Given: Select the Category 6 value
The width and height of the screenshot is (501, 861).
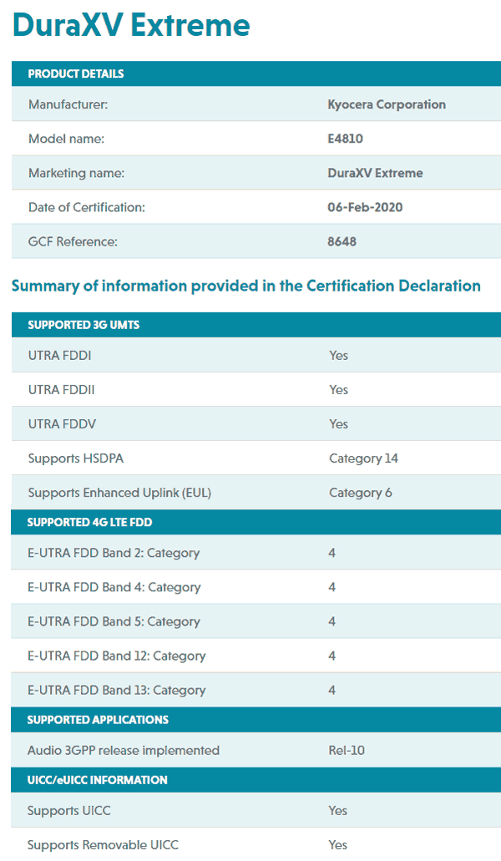Looking at the screenshot, I should pyautogui.click(x=361, y=493).
